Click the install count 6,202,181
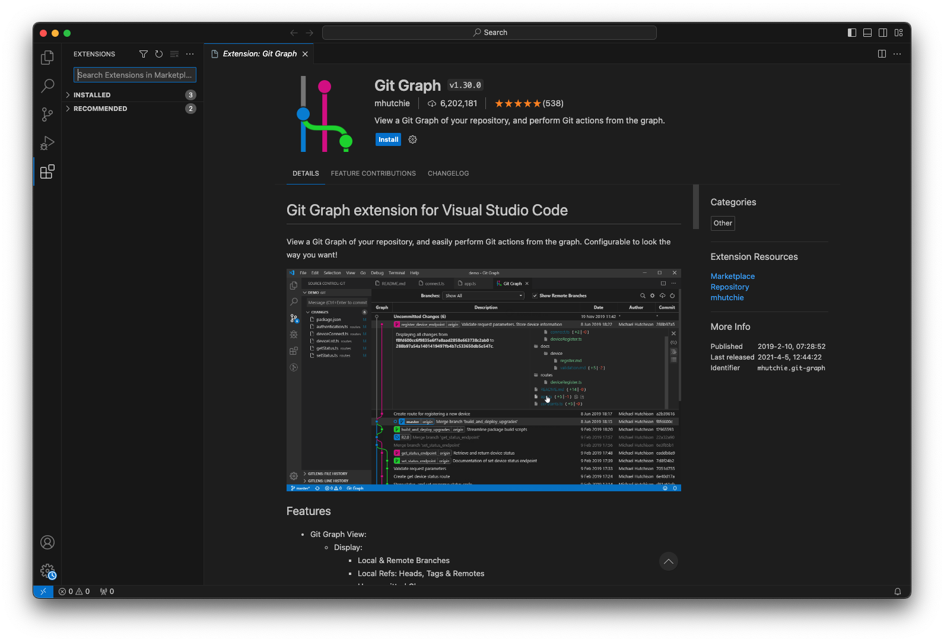Viewport: 944px width, 642px height. [x=452, y=103]
